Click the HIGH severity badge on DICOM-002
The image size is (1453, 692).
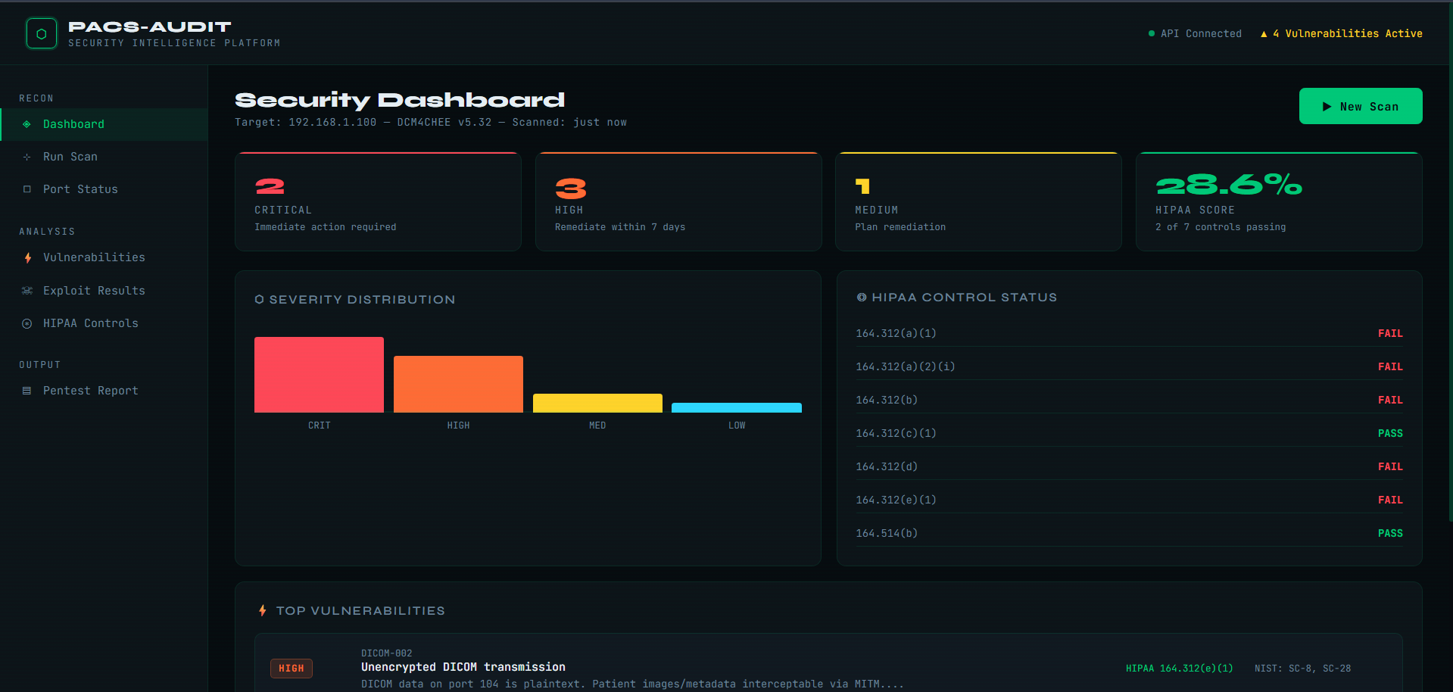[292, 669]
